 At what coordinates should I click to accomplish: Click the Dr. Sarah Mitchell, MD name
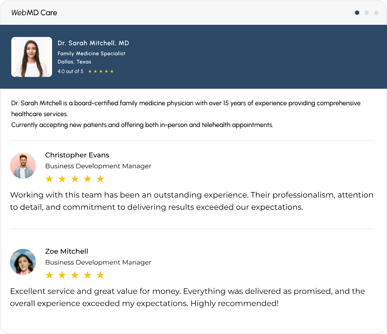click(x=93, y=43)
